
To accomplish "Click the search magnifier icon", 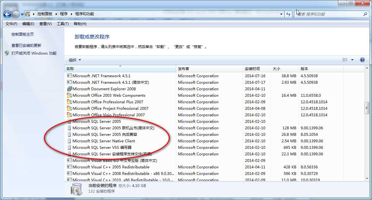I will [365, 14].
